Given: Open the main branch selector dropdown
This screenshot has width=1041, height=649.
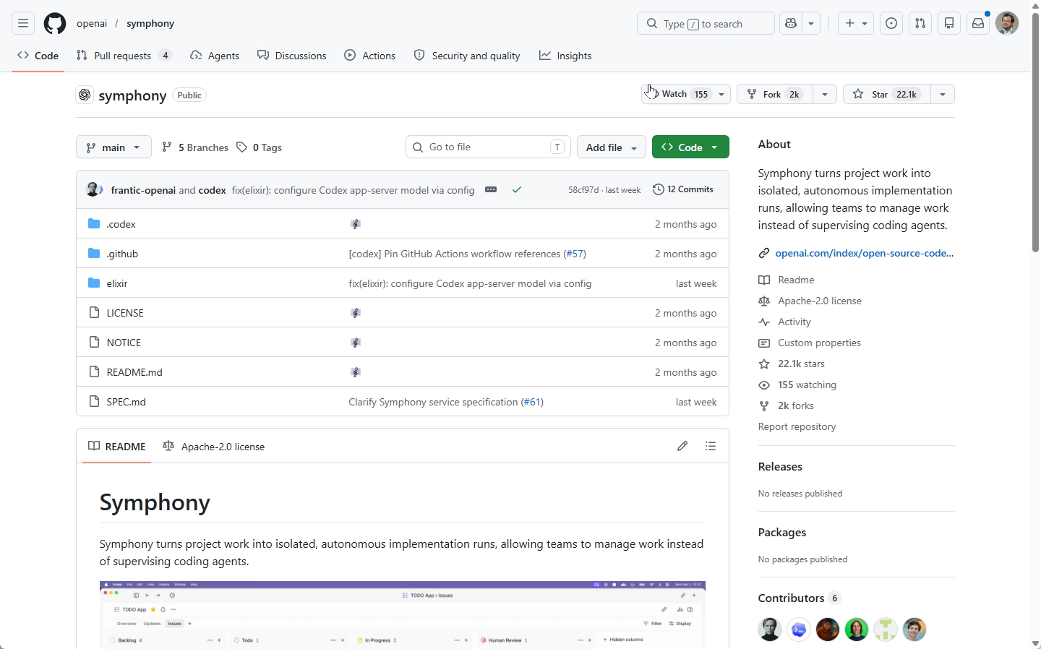Looking at the screenshot, I should click(113, 147).
